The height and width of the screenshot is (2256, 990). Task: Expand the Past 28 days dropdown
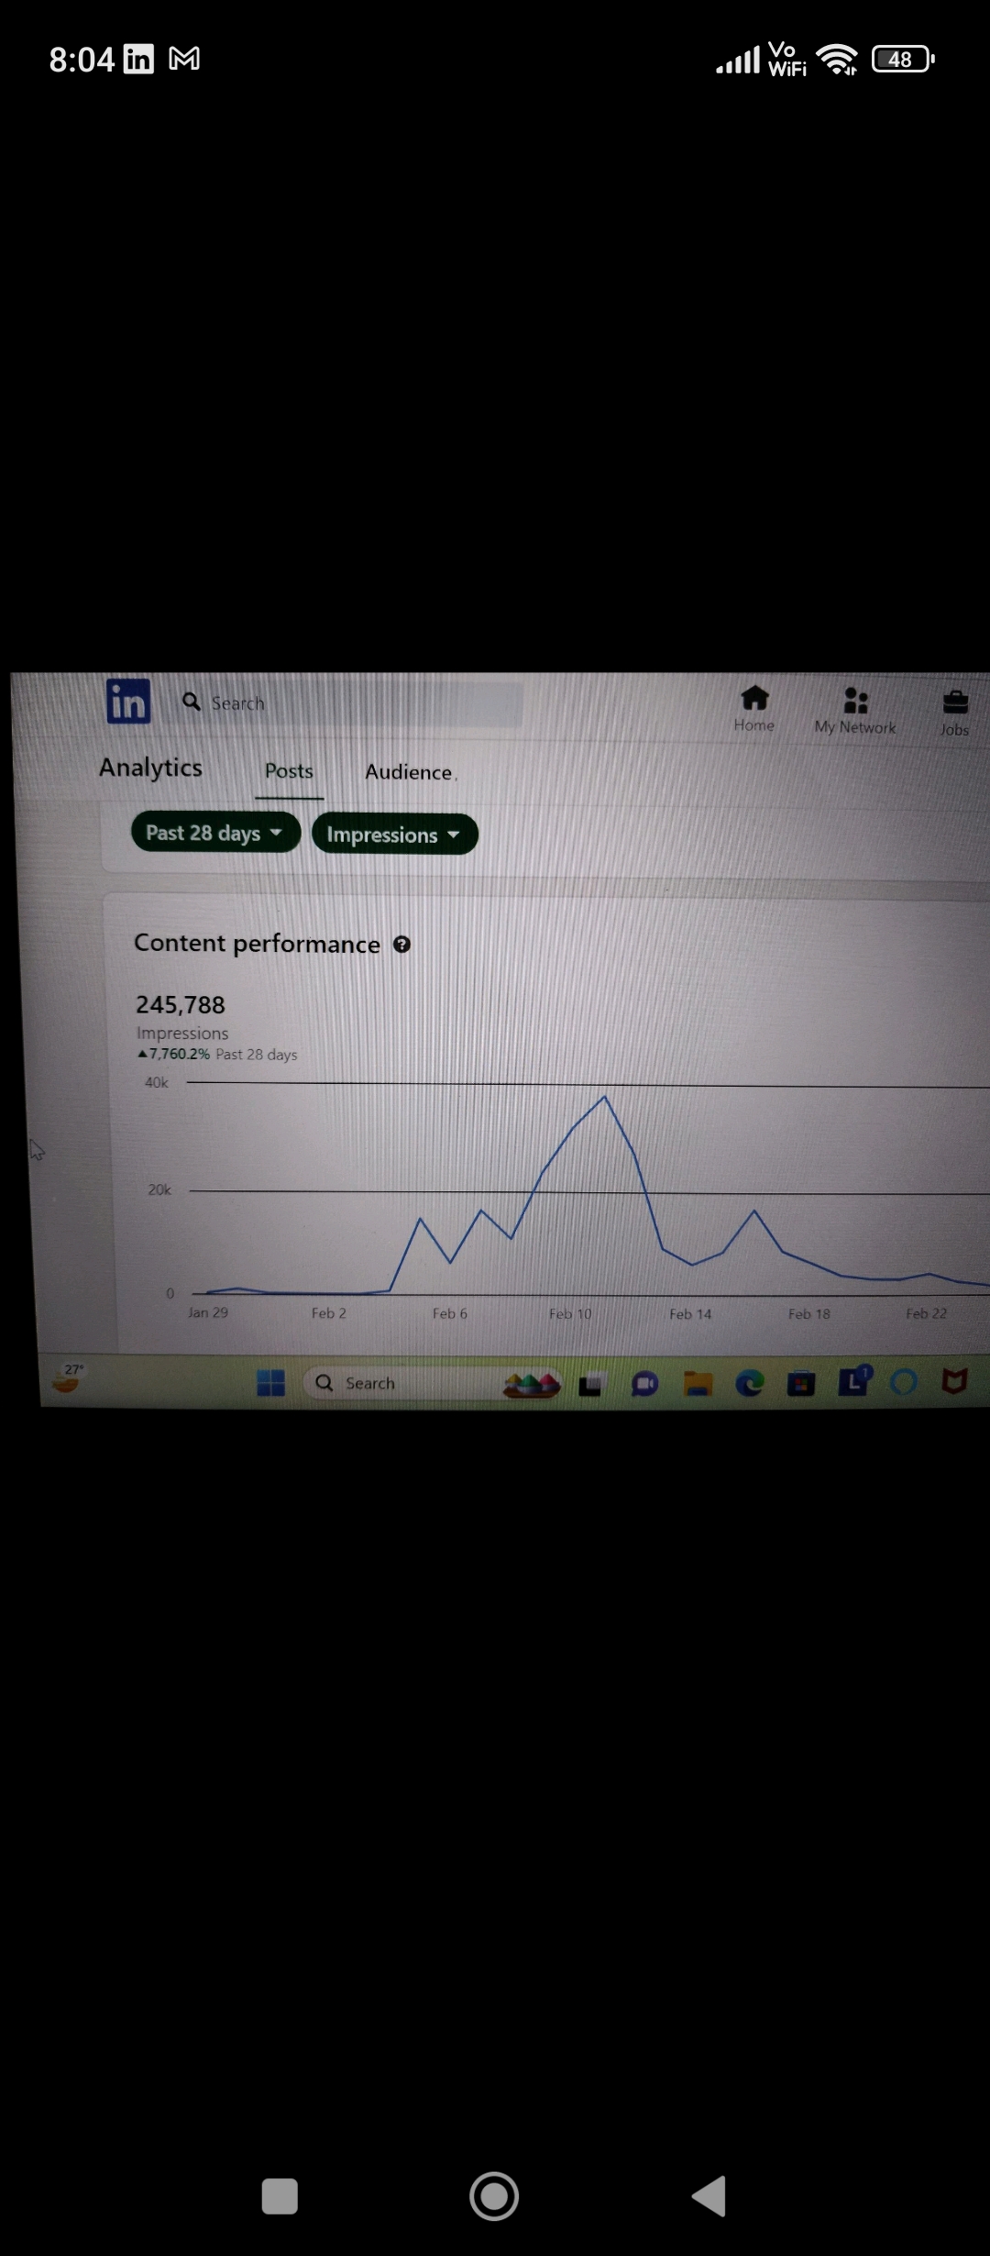click(215, 833)
